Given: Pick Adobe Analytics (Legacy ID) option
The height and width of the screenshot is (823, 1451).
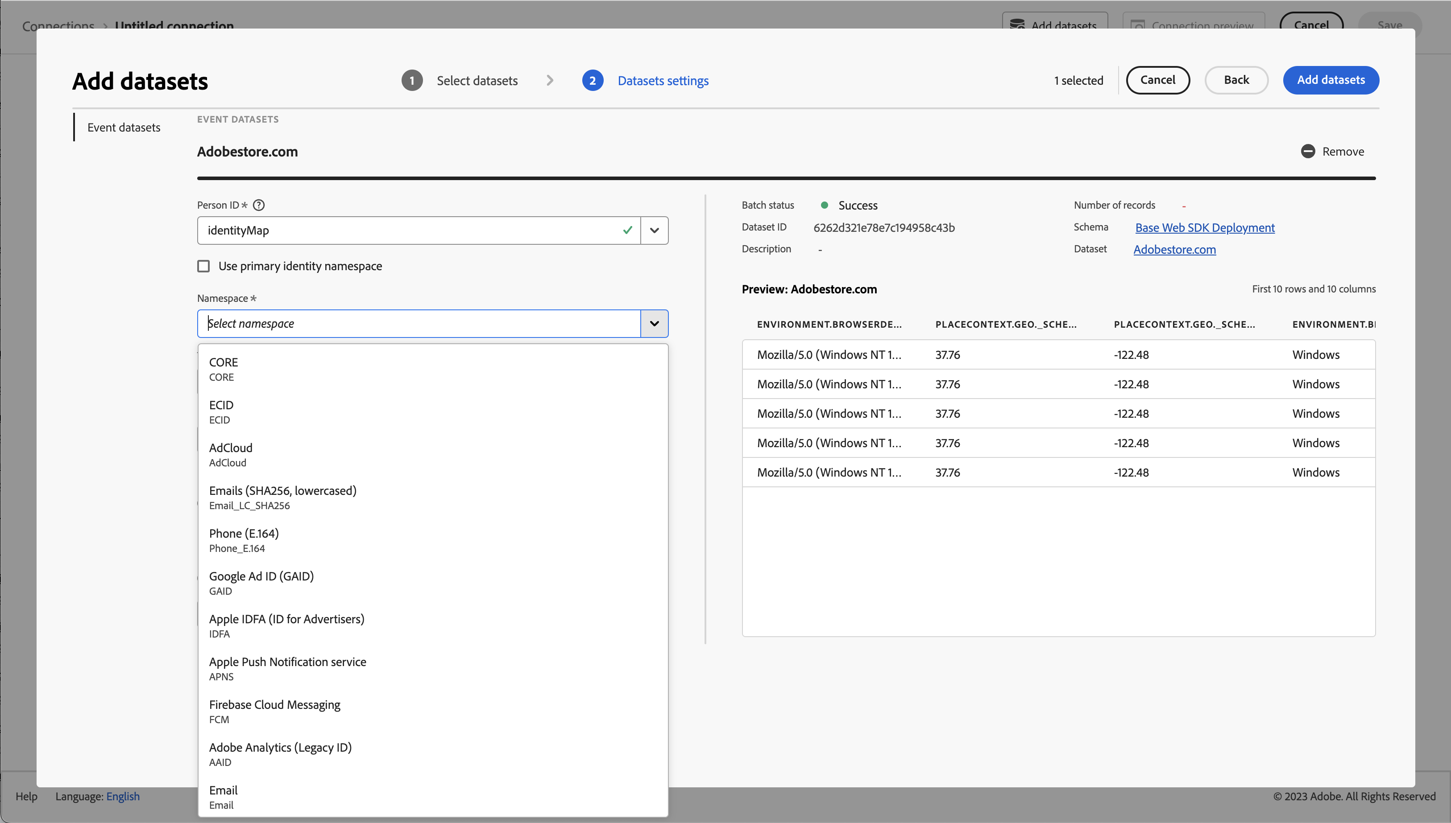Looking at the screenshot, I should click(281, 754).
